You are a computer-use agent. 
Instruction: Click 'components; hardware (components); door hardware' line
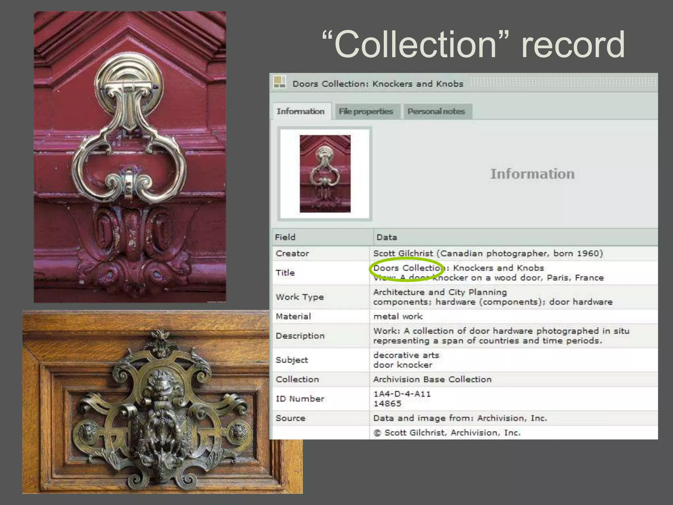click(x=493, y=302)
